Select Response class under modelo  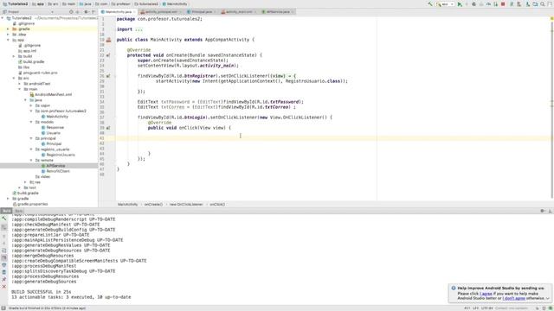pyautogui.click(x=53, y=127)
